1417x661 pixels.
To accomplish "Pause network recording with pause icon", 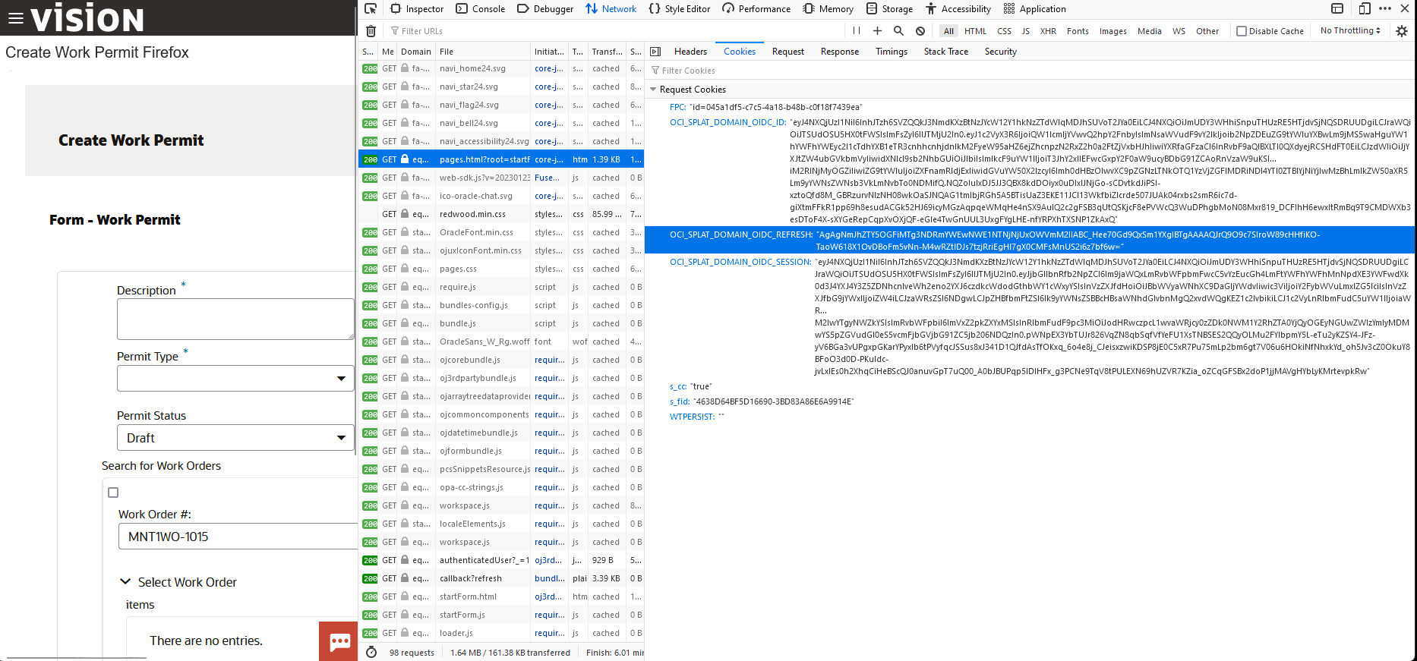I will tap(857, 31).
